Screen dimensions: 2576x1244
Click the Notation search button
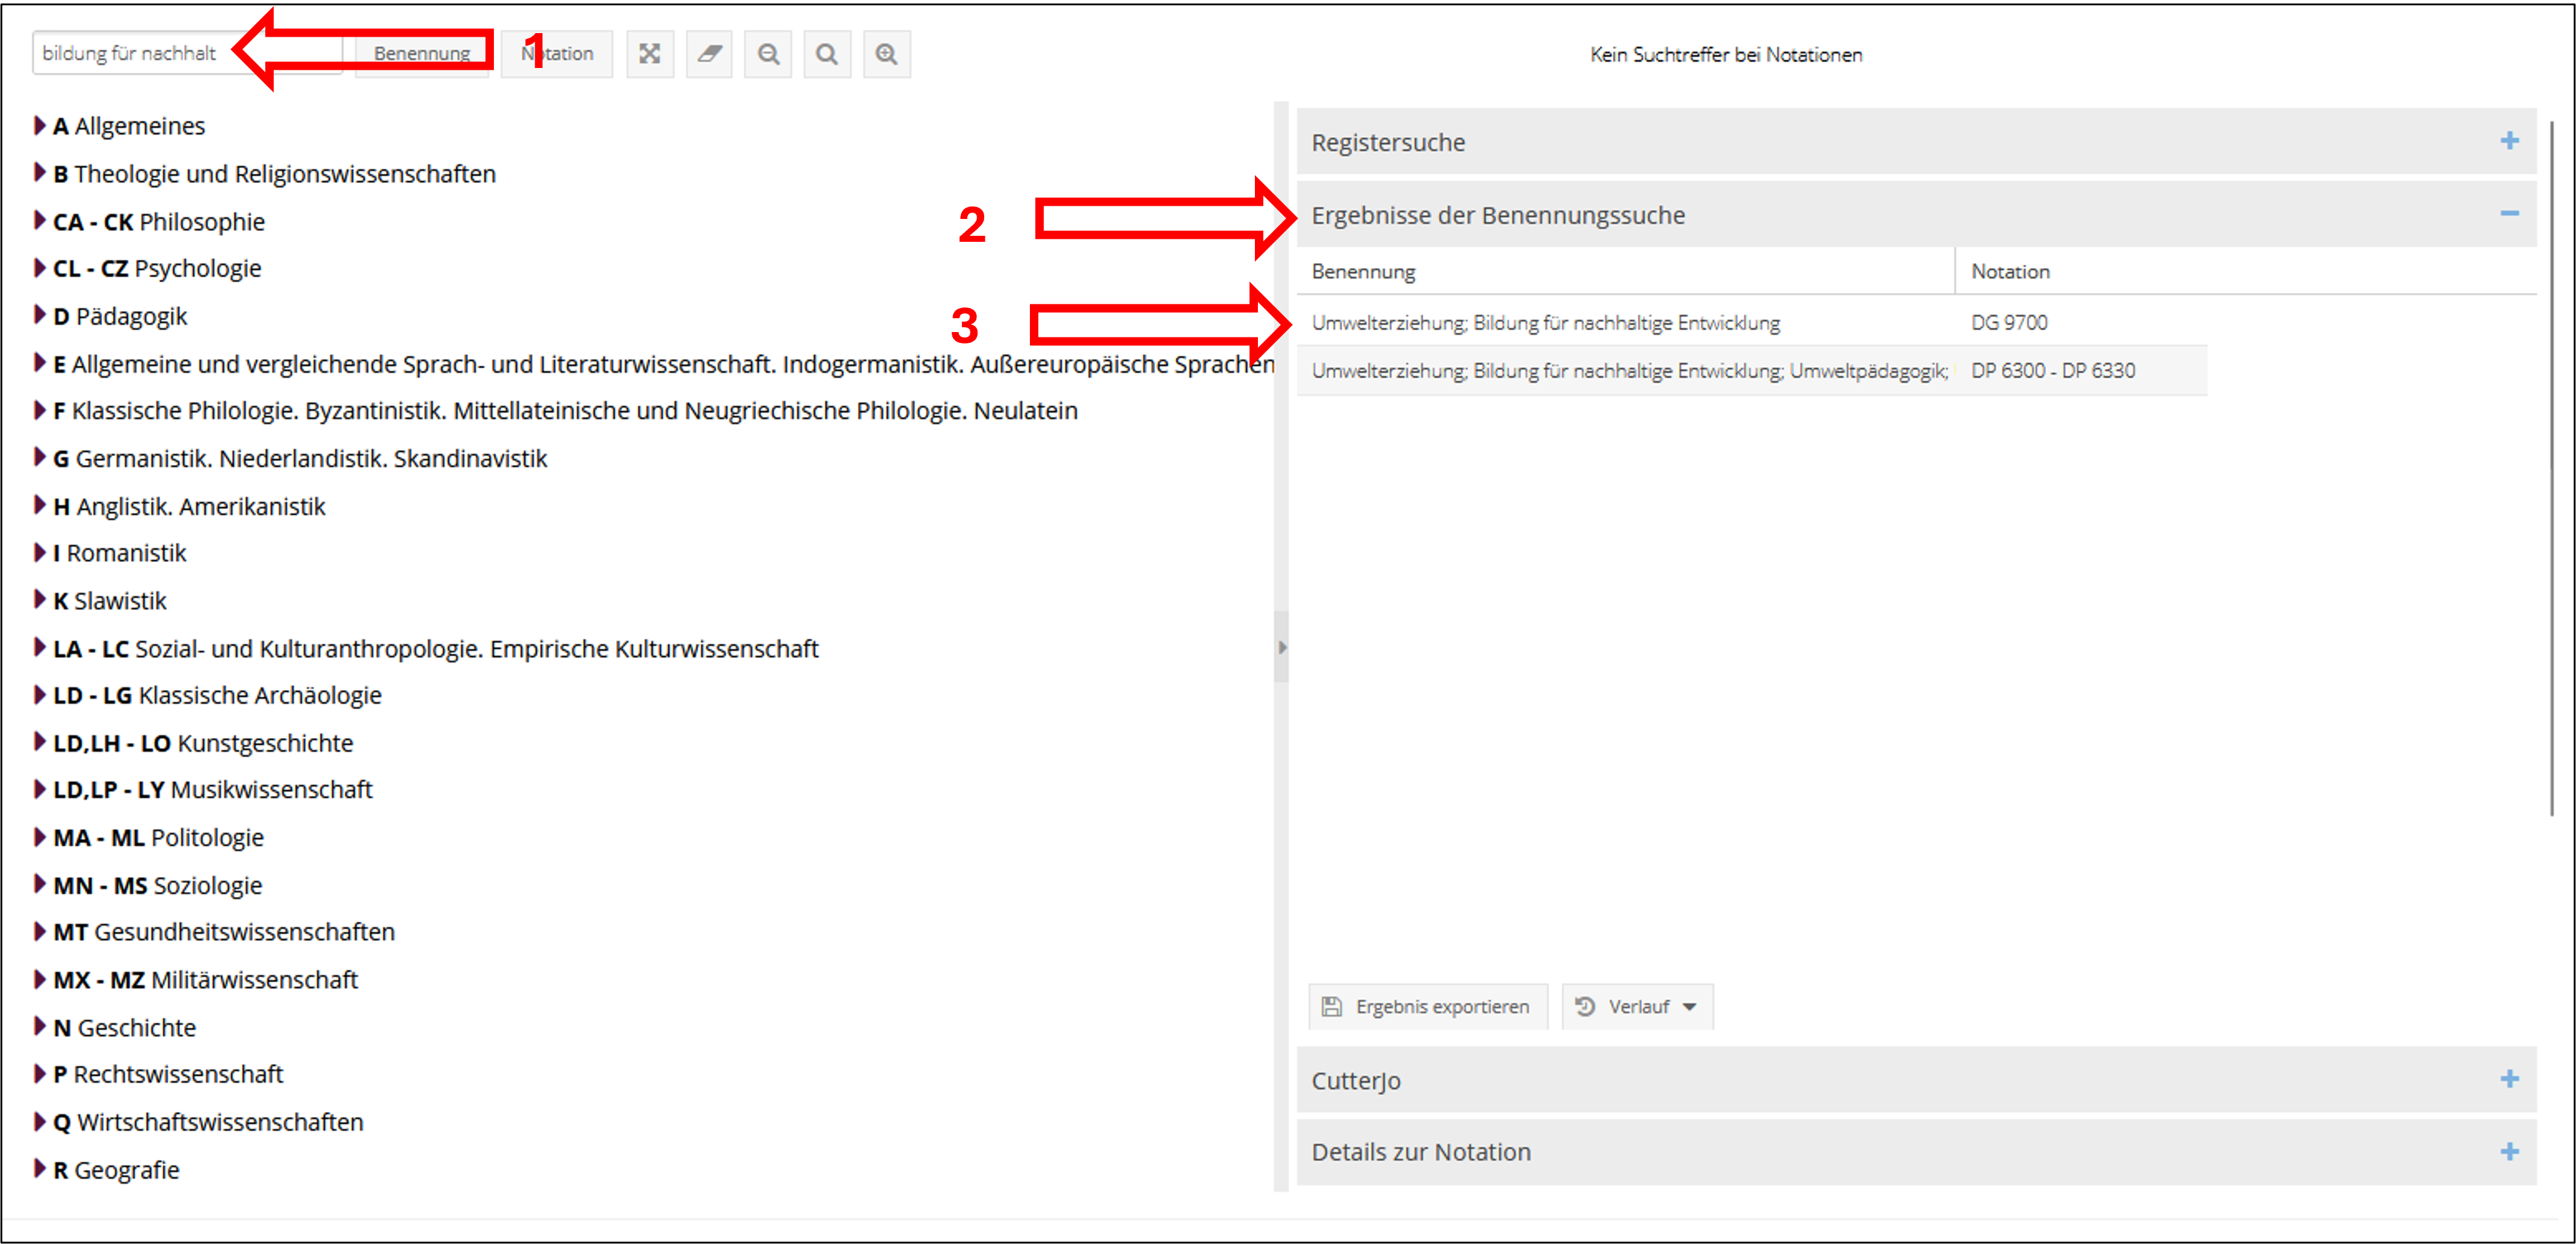pos(557,54)
